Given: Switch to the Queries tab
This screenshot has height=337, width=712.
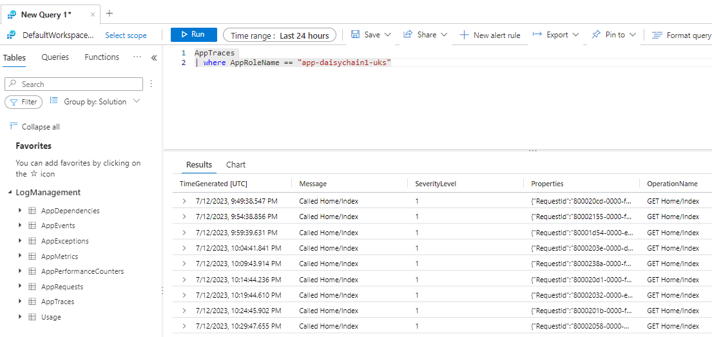Looking at the screenshot, I should (x=55, y=57).
